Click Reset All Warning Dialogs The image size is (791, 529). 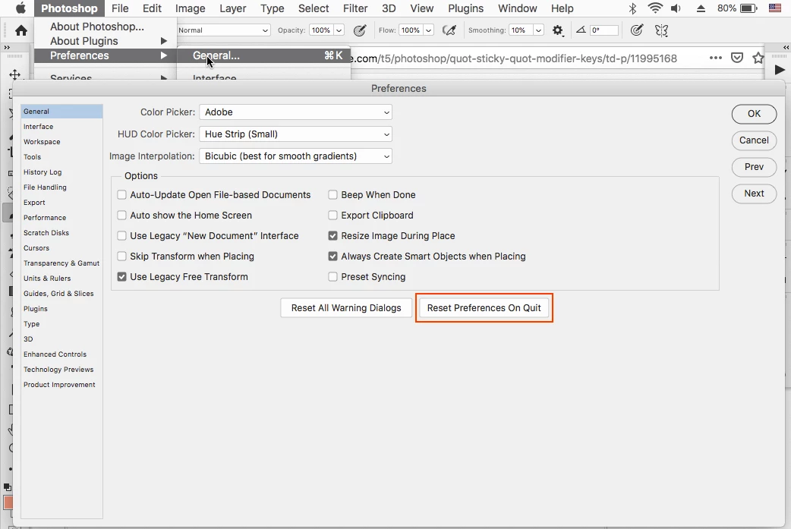click(346, 307)
